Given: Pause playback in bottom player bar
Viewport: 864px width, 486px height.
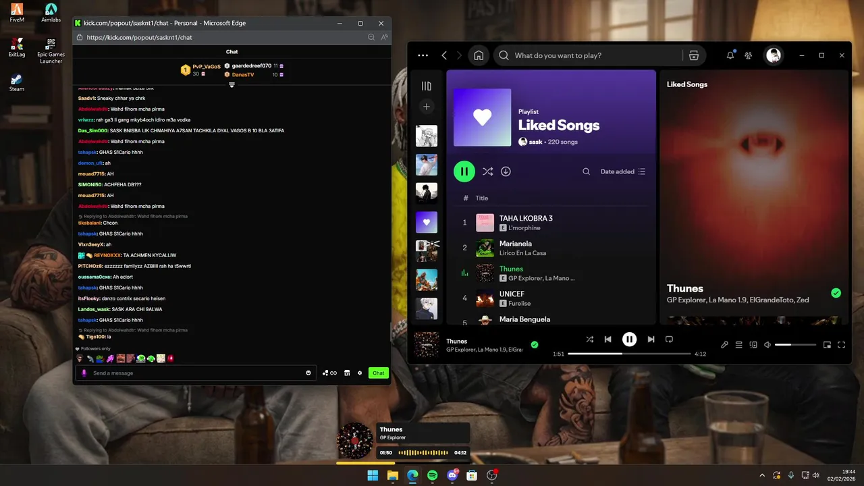Looking at the screenshot, I should click(x=629, y=340).
